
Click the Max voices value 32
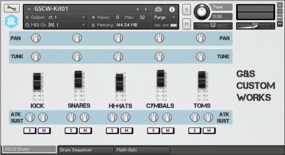coord(142,17)
